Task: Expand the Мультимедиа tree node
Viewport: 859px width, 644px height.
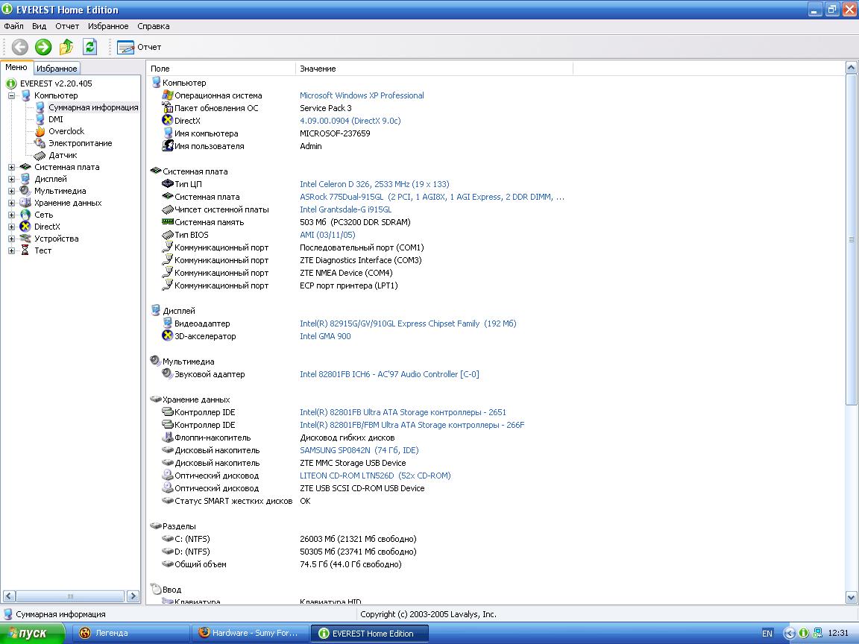Action: (12, 191)
